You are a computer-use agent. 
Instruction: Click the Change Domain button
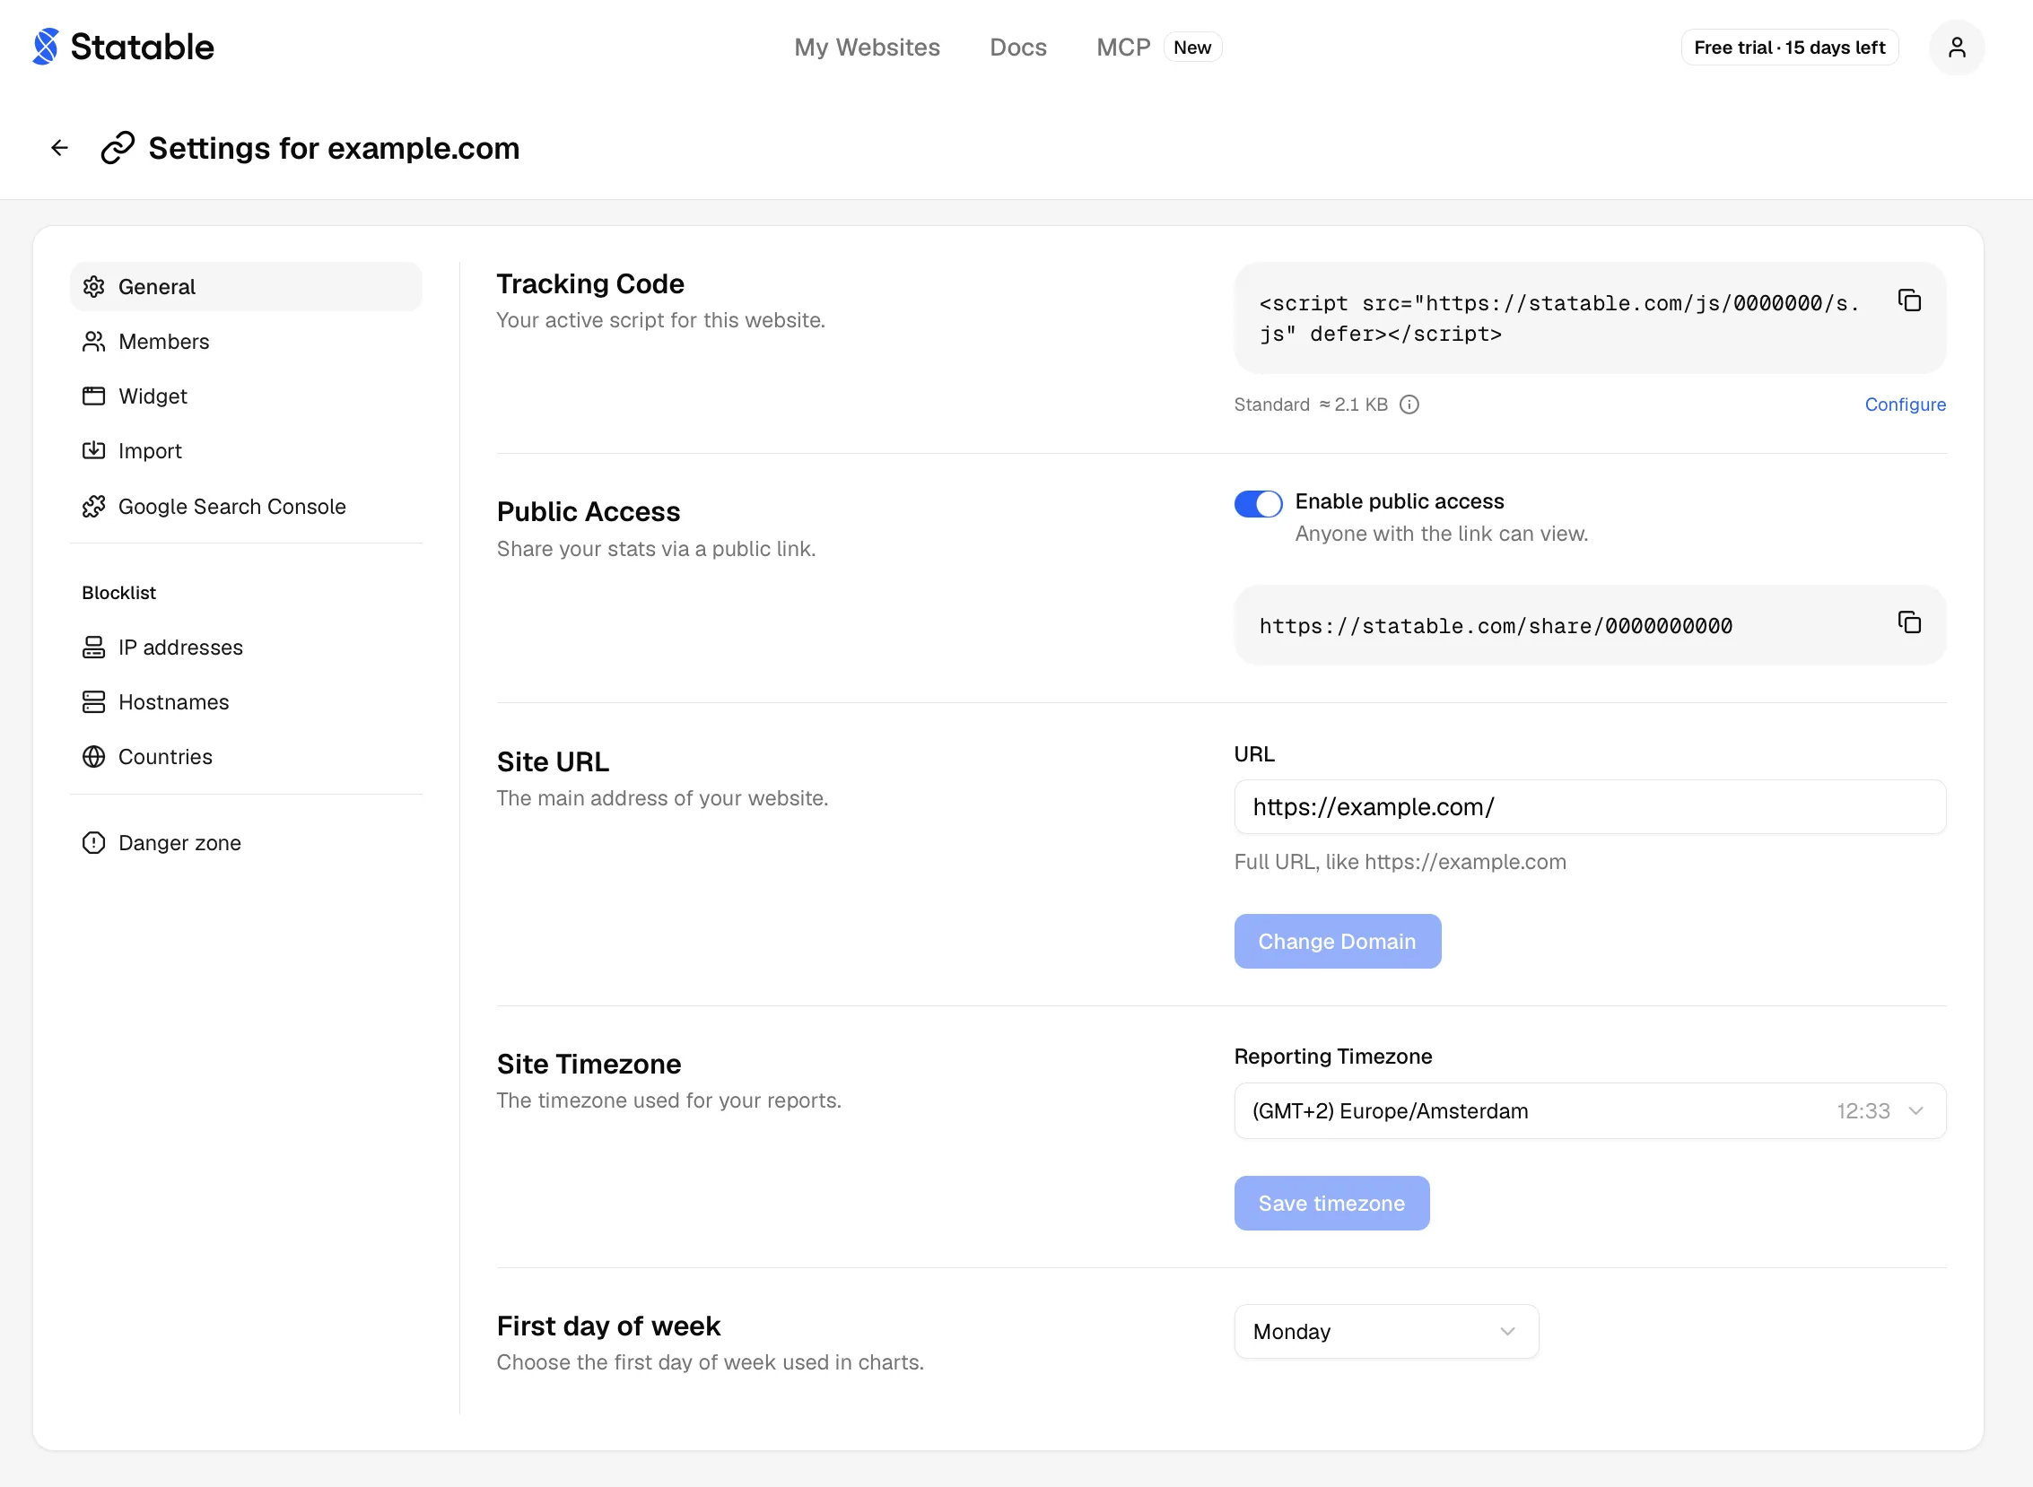(x=1337, y=942)
